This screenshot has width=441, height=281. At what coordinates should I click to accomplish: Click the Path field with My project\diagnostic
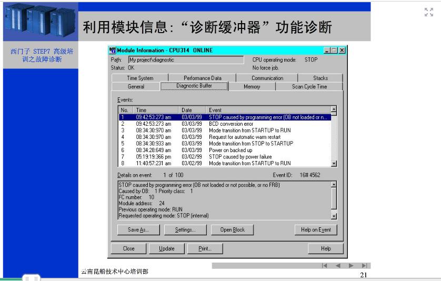pyautogui.click(x=186, y=59)
